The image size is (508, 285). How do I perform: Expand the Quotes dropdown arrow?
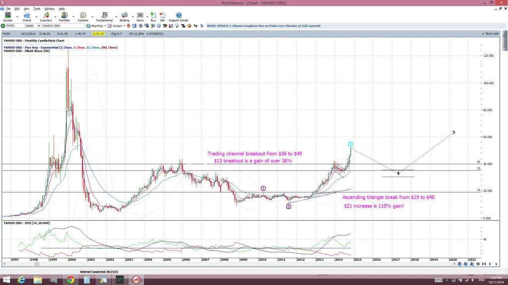(x=17, y=17)
